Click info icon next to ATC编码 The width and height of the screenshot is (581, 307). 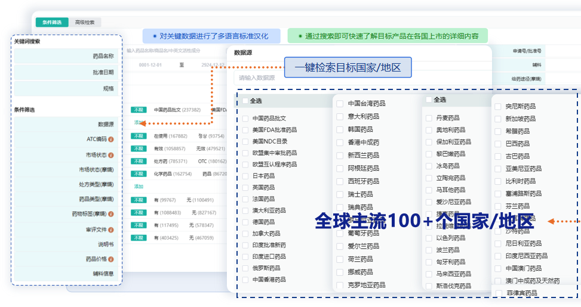pyautogui.click(x=111, y=139)
